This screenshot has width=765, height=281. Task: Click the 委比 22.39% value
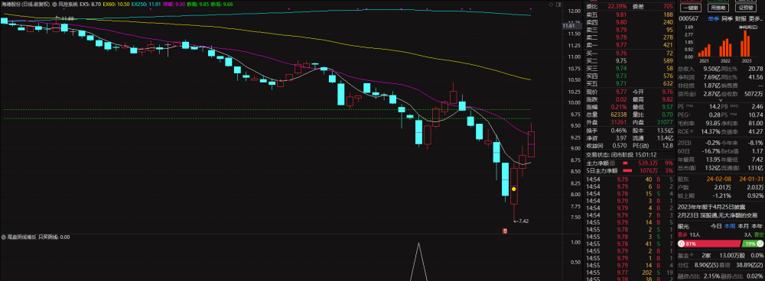click(617, 6)
